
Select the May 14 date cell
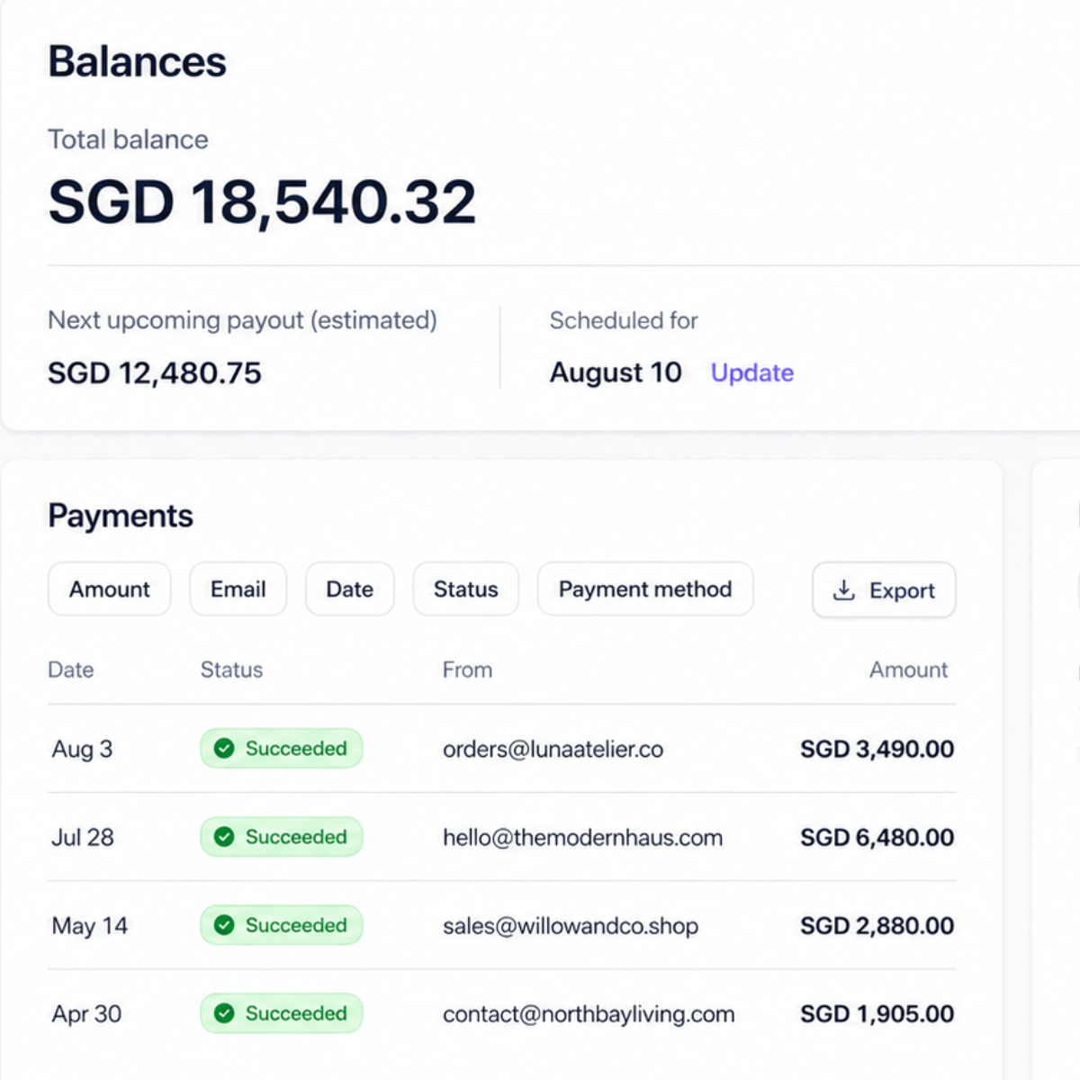pyautogui.click(x=90, y=925)
